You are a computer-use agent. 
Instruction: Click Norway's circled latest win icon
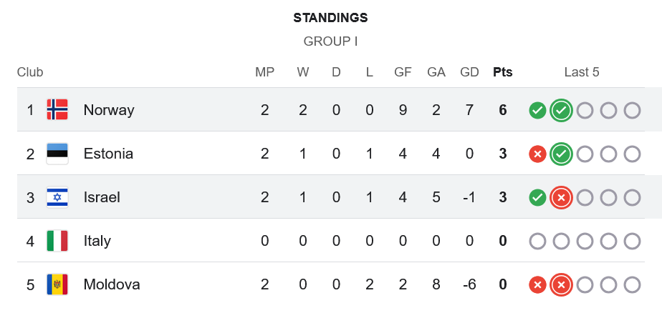point(562,110)
